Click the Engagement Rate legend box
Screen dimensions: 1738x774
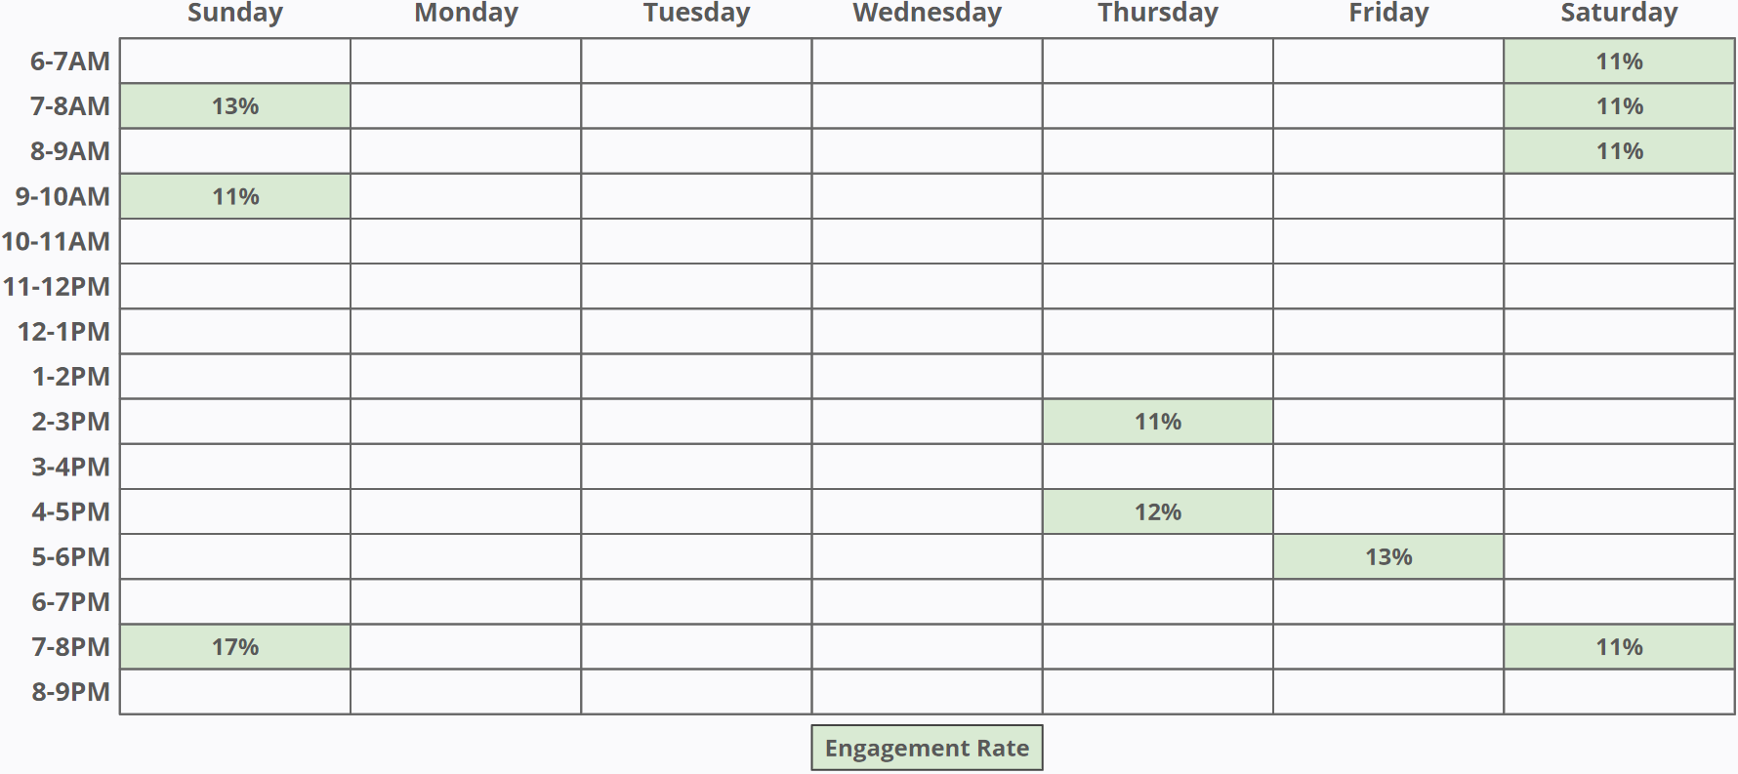pyautogui.click(x=927, y=749)
